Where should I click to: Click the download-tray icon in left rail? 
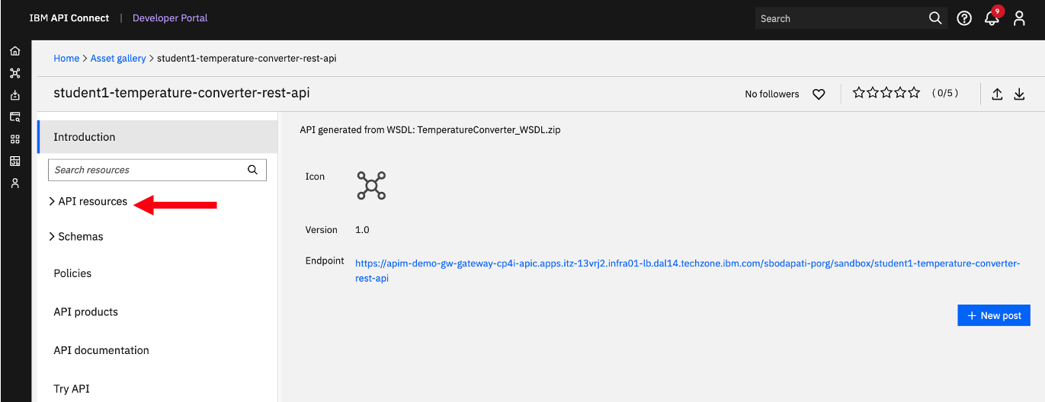point(15,96)
